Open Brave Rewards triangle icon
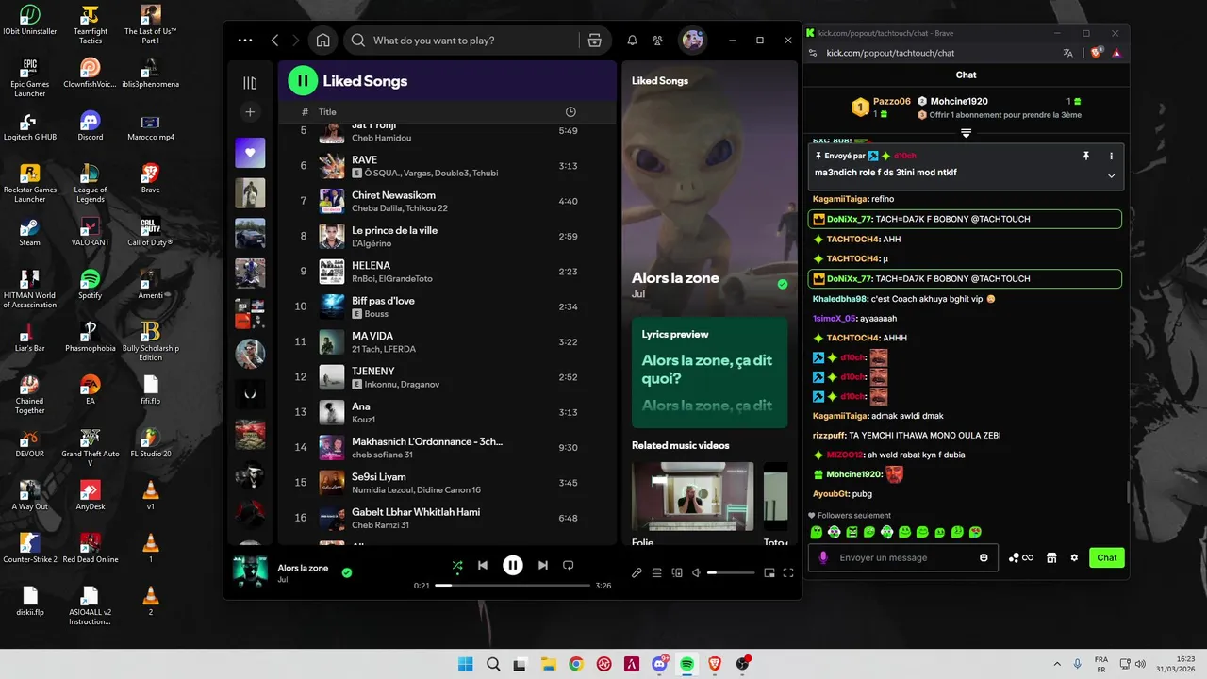This screenshot has width=1207, height=679. [x=1116, y=53]
